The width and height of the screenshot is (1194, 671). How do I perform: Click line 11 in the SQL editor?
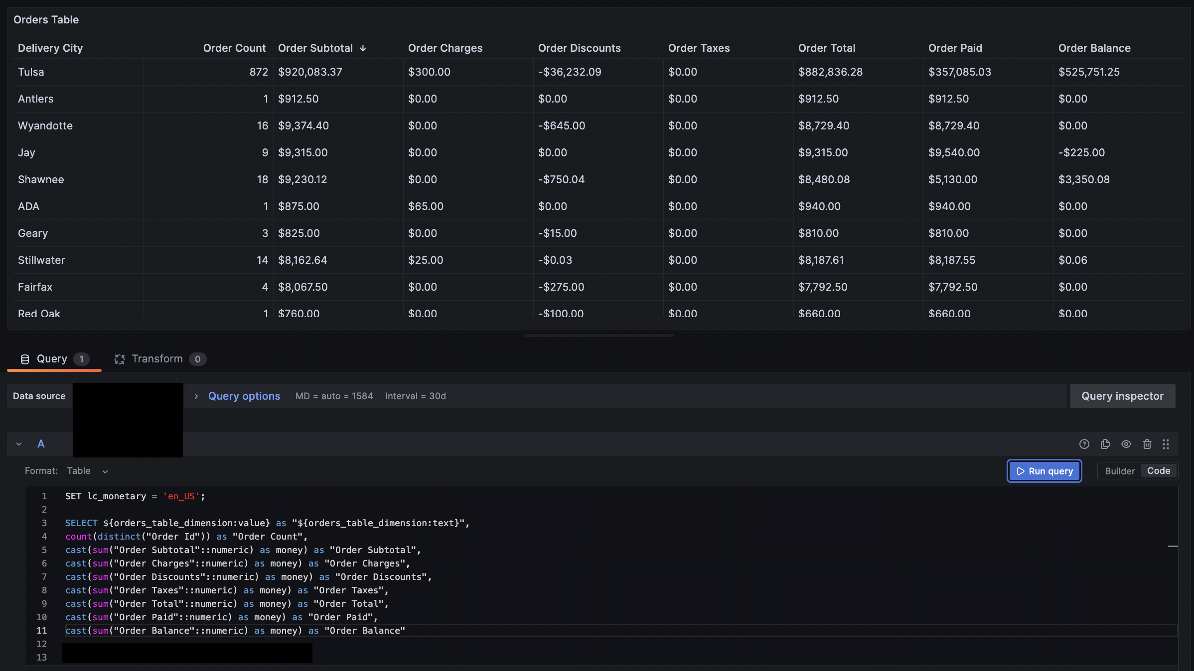(x=234, y=631)
